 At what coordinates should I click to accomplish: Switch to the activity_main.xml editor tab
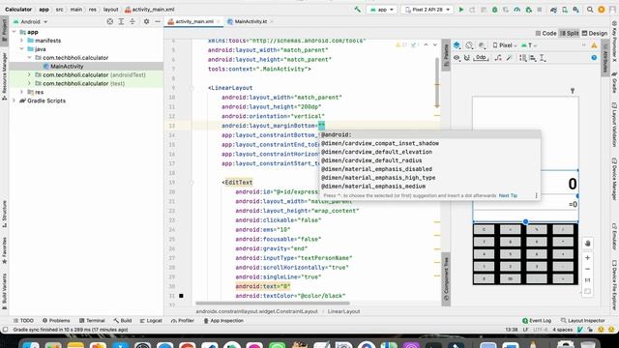pyautogui.click(x=193, y=21)
